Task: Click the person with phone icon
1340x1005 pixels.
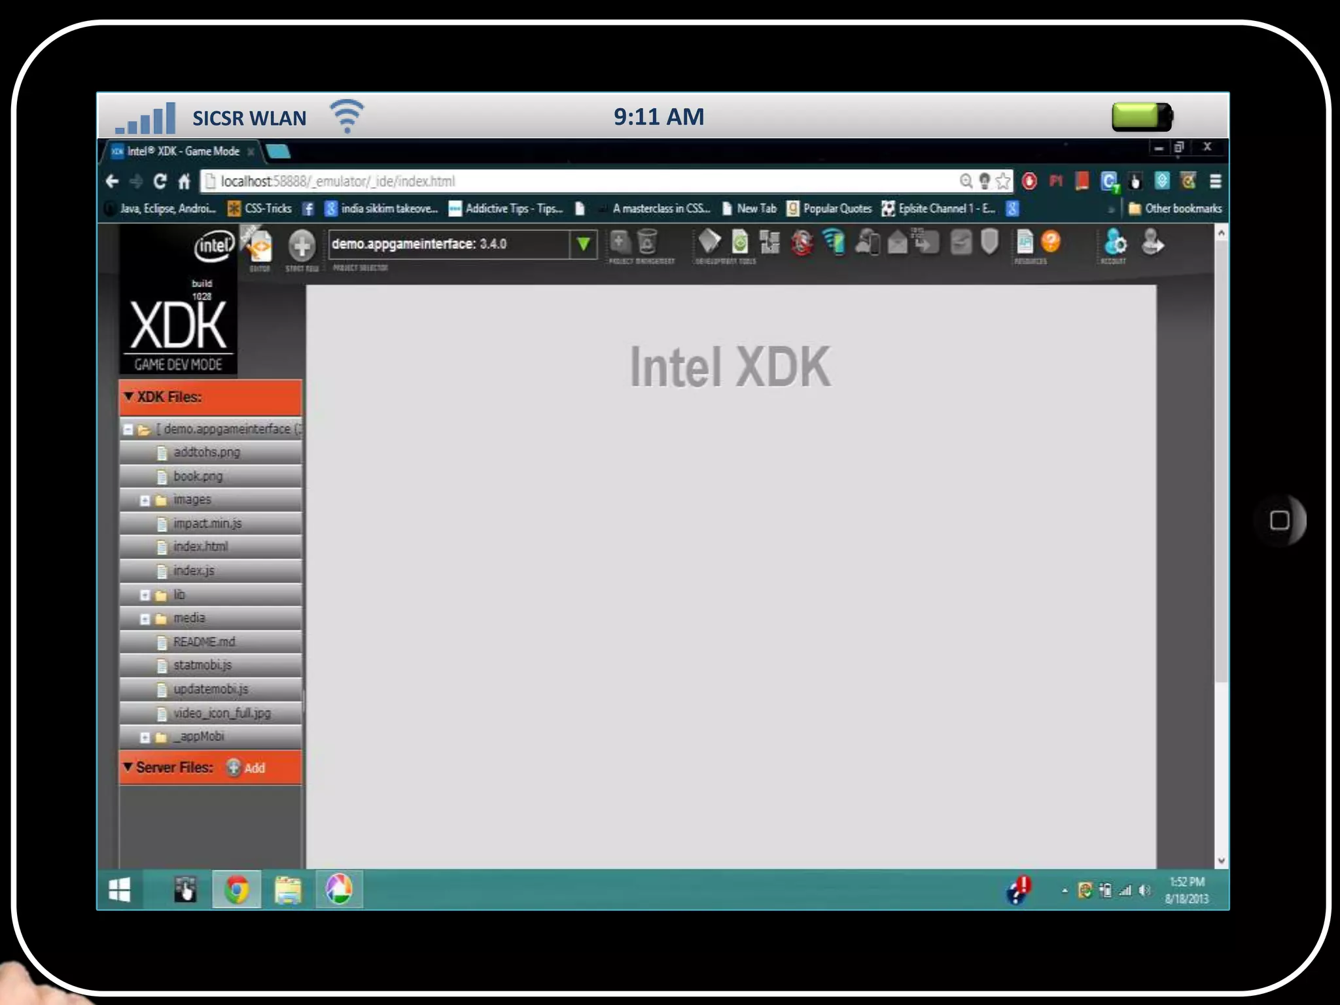Action: (x=867, y=242)
